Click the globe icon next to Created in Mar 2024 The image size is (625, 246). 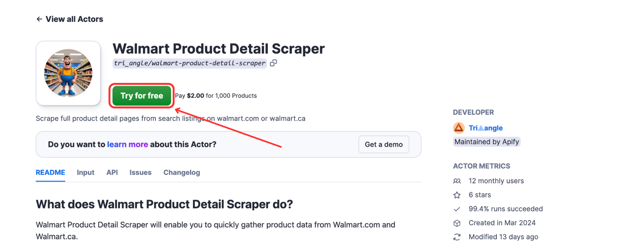457,223
